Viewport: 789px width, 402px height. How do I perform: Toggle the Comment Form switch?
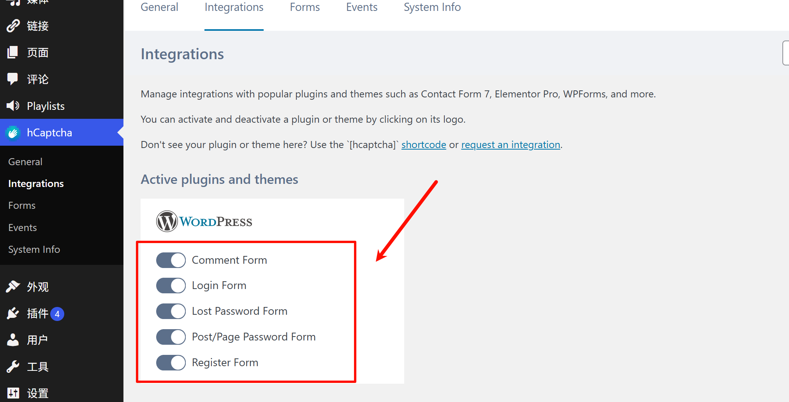(171, 260)
